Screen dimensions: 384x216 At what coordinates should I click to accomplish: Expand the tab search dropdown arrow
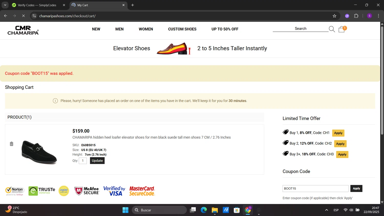point(5,5)
